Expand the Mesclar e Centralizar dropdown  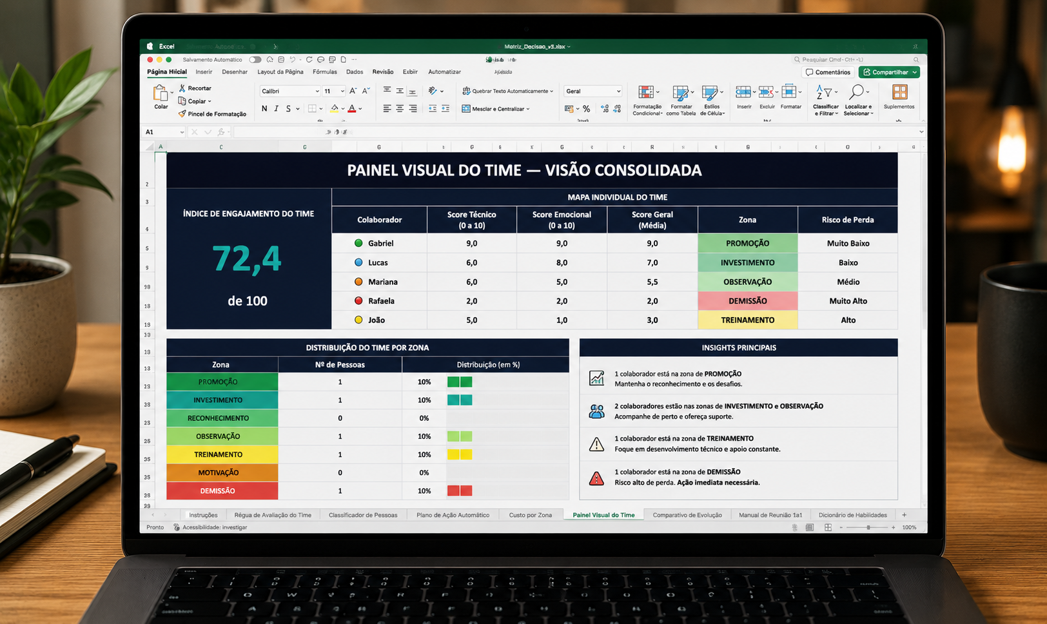point(528,109)
